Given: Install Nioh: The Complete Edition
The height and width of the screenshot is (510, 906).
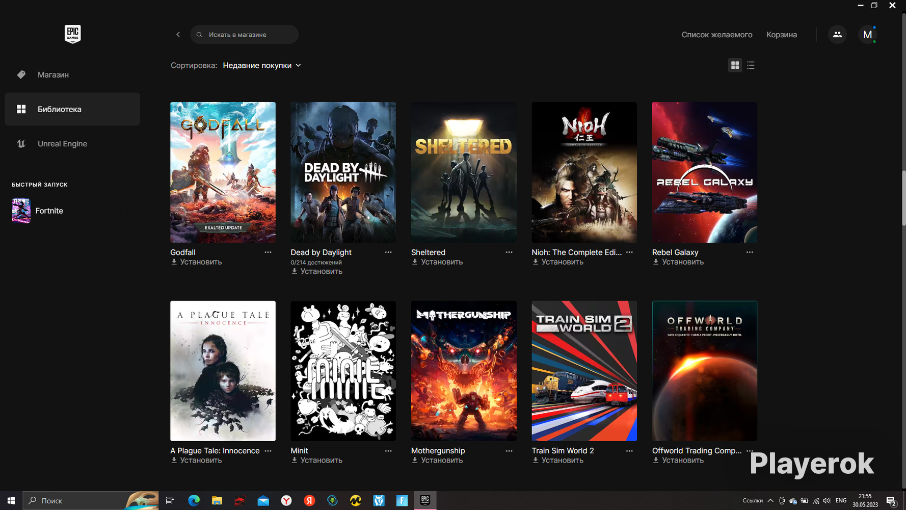Looking at the screenshot, I should pyautogui.click(x=557, y=262).
